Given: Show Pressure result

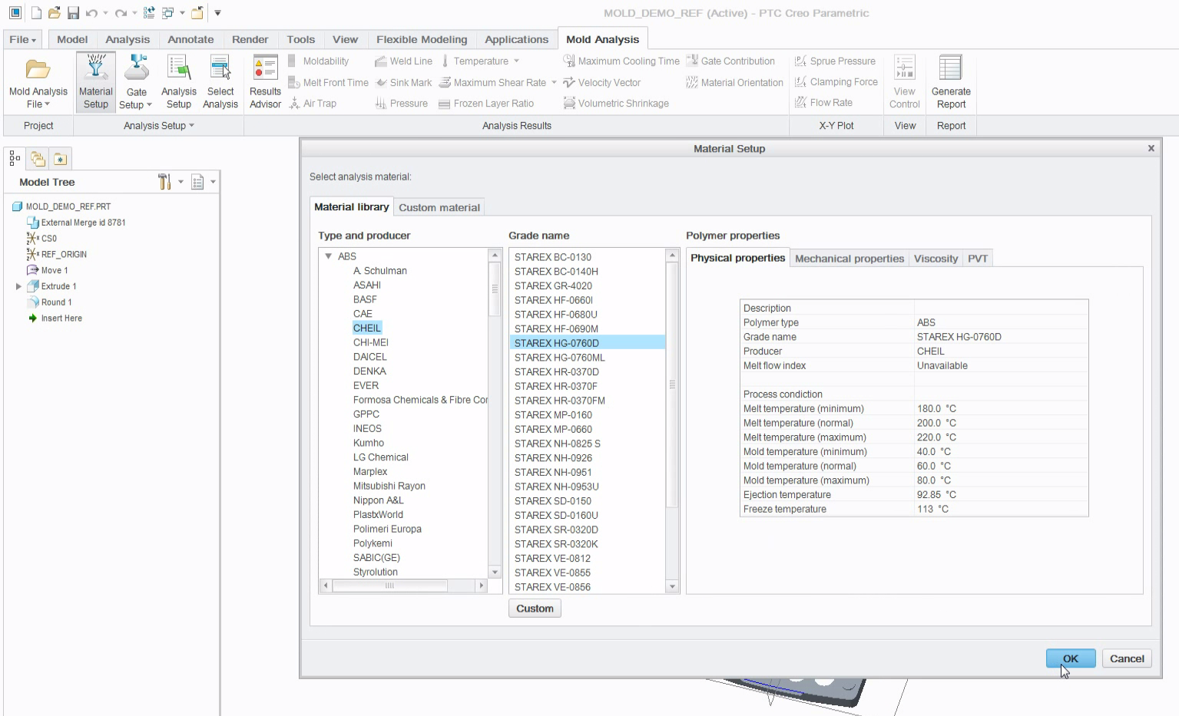Looking at the screenshot, I should pos(401,103).
